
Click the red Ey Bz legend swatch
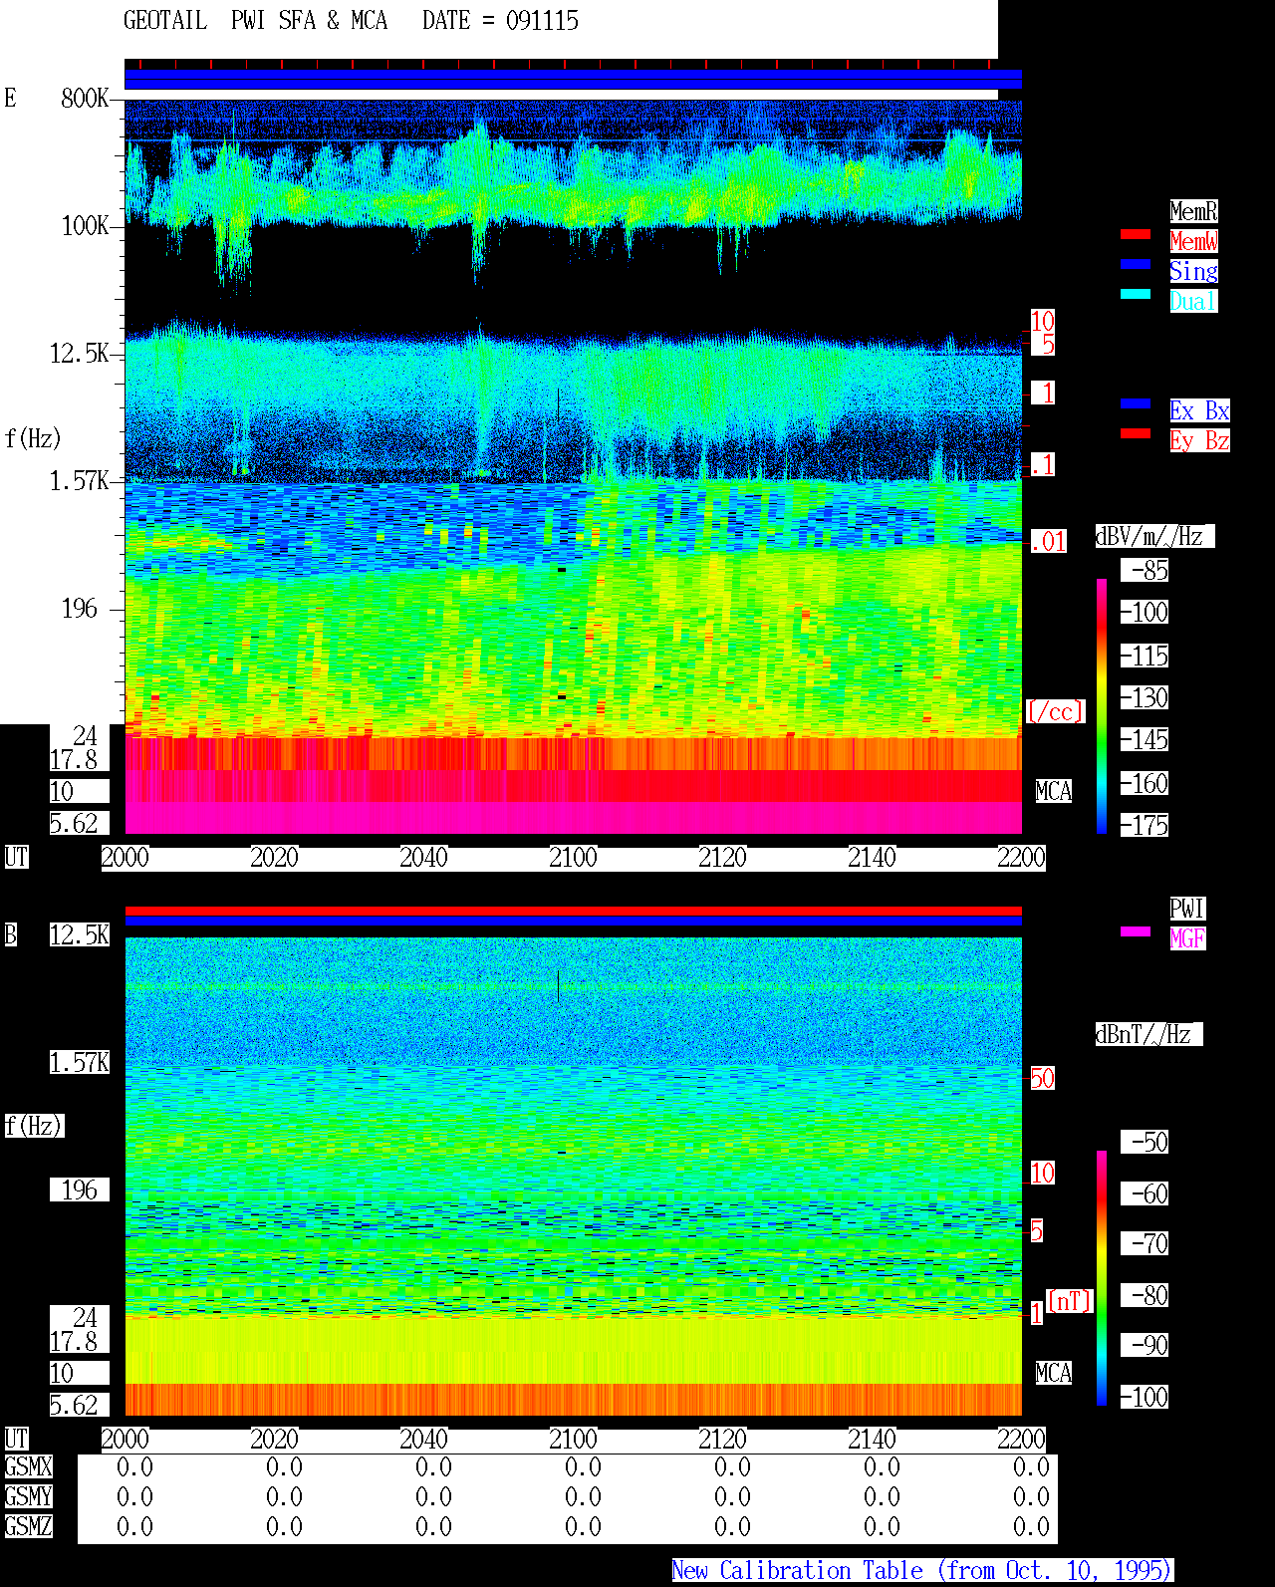(x=1136, y=434)
